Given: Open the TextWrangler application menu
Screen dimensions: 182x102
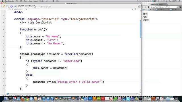Looking at the screenshot, I should [x=10, y=1].
